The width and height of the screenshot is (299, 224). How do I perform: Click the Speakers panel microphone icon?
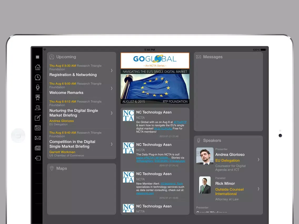pos(198,140)
